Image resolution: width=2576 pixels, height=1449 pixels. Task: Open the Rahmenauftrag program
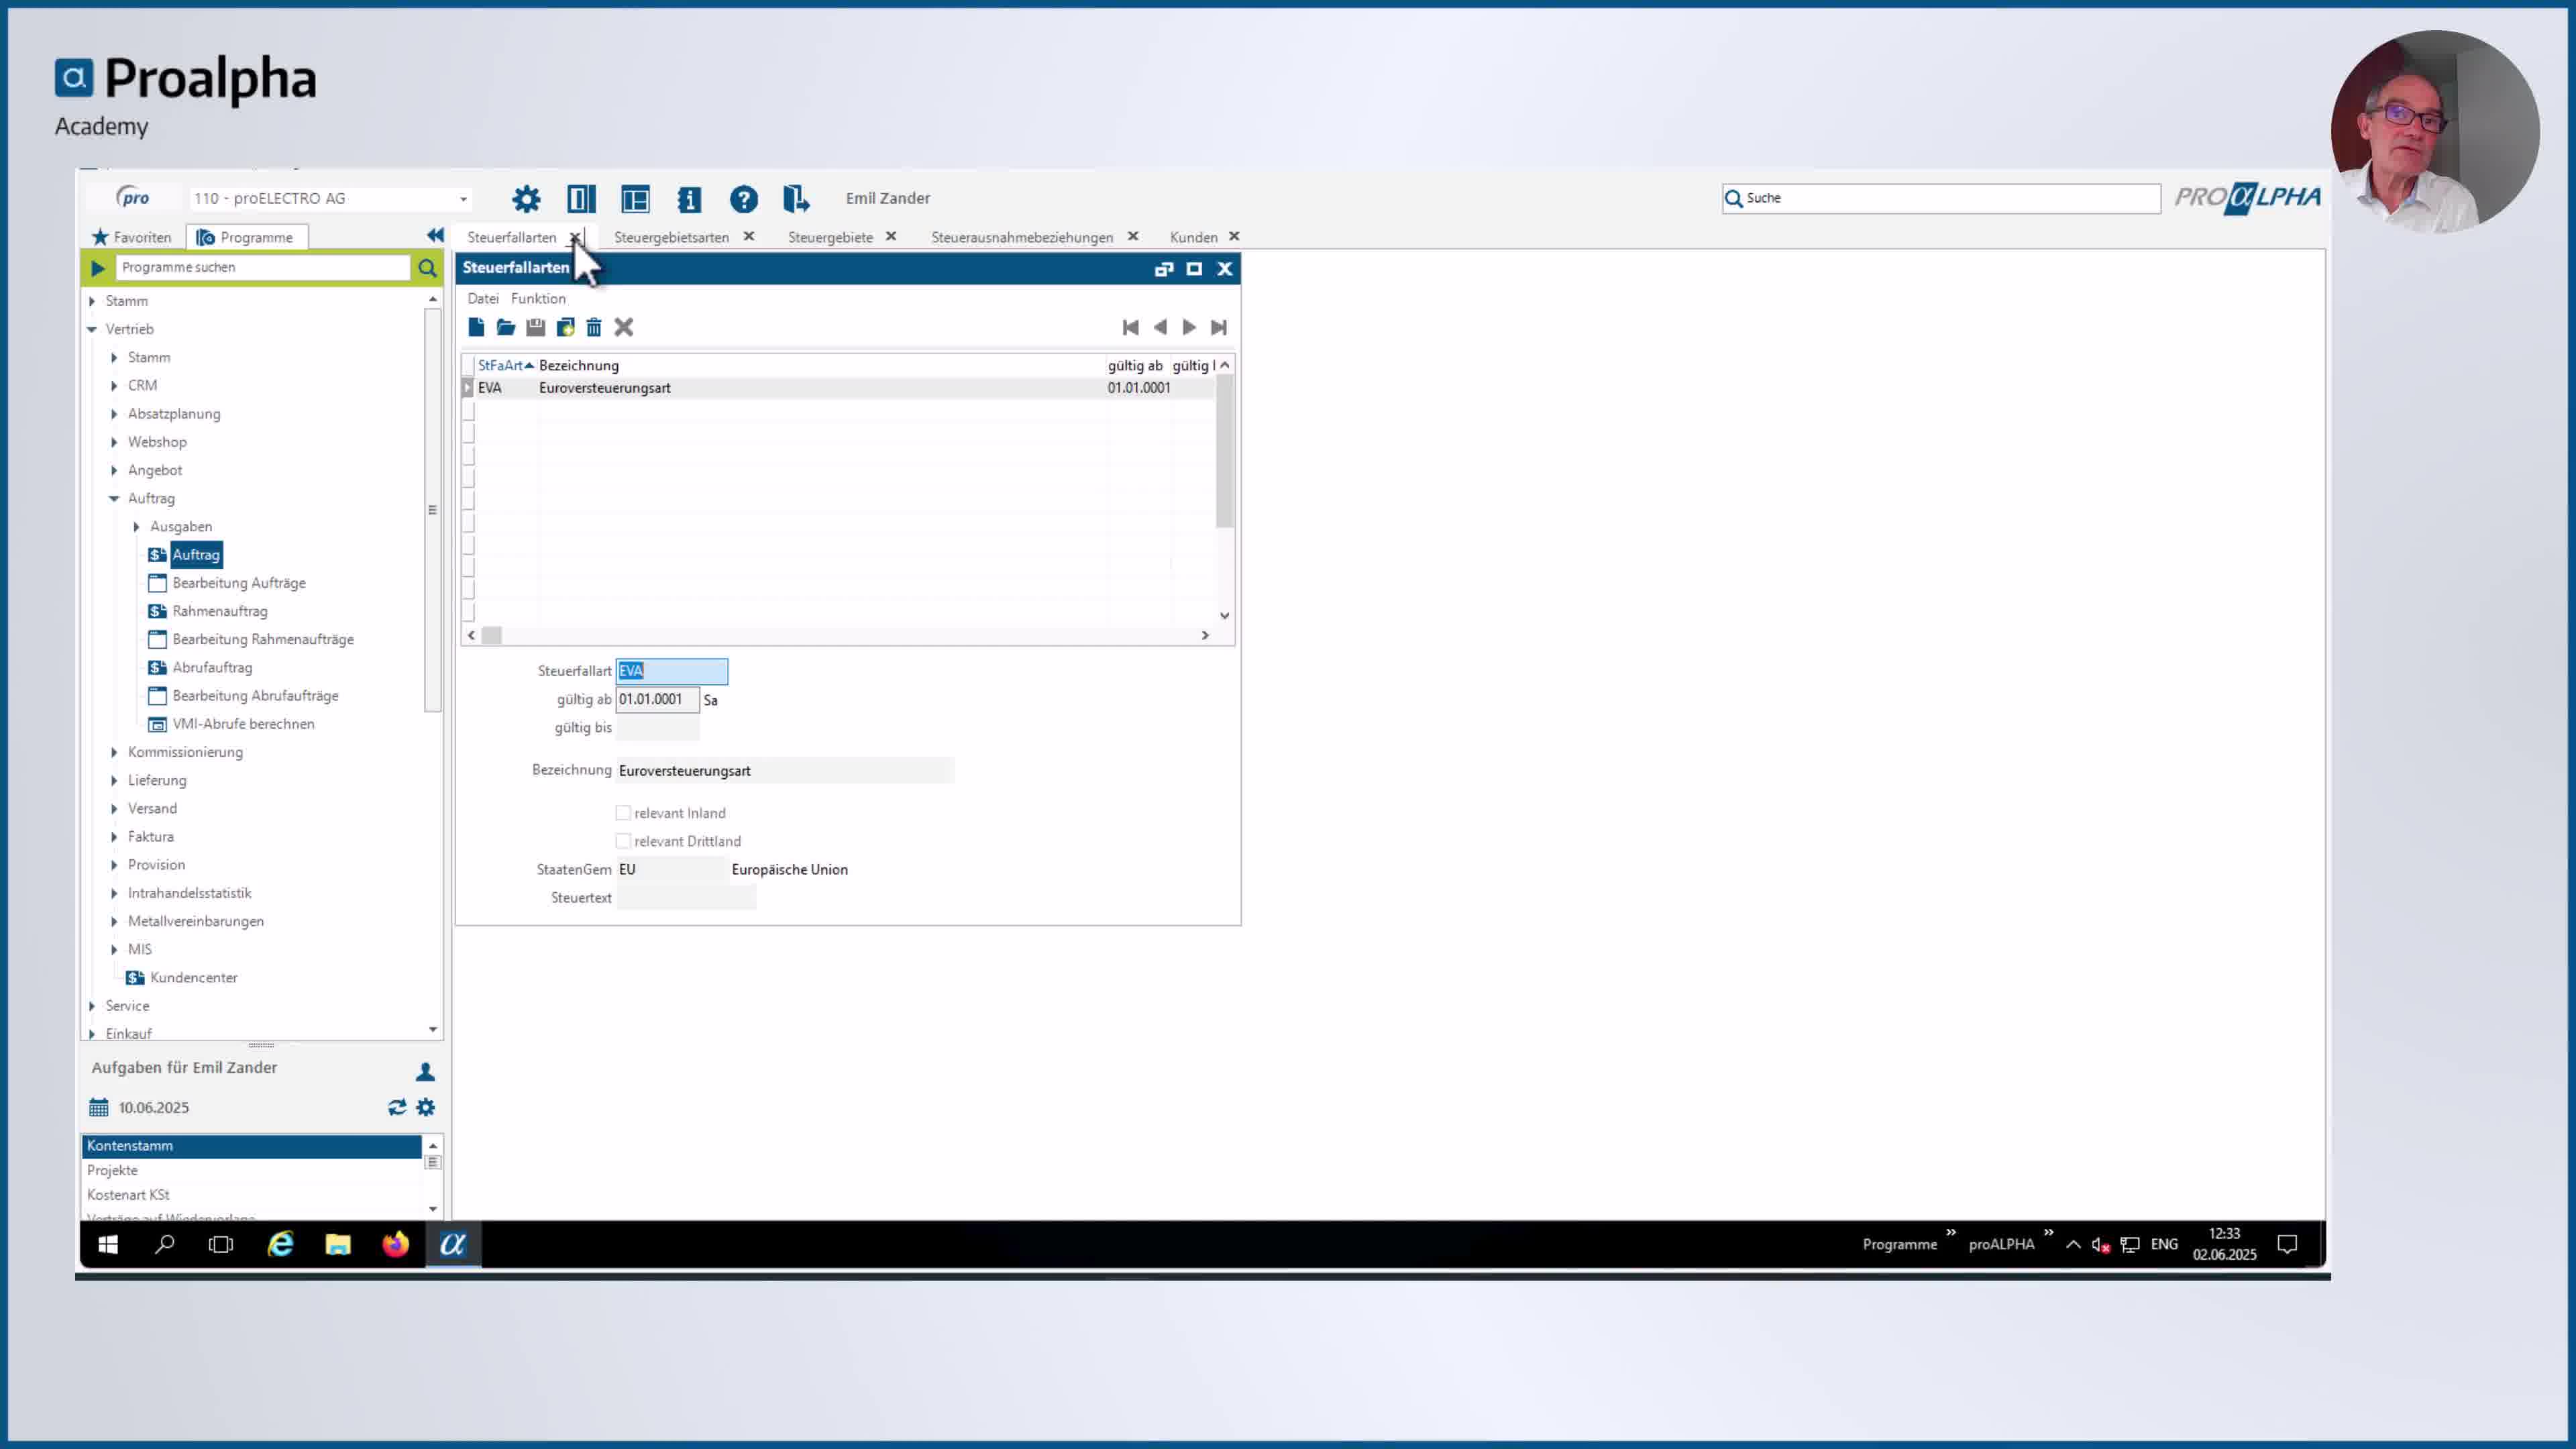pyautogui.click(x=220, y=611)
